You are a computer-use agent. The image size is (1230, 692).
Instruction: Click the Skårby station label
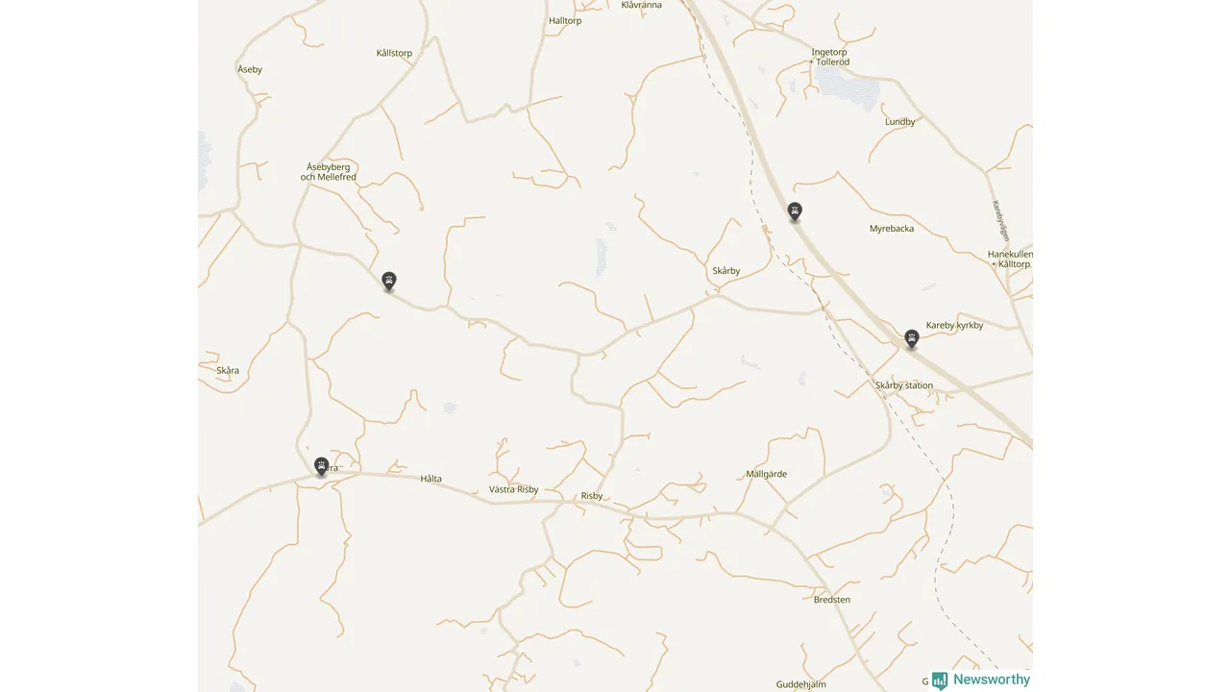pyautogui.click(x=904, y=385)
